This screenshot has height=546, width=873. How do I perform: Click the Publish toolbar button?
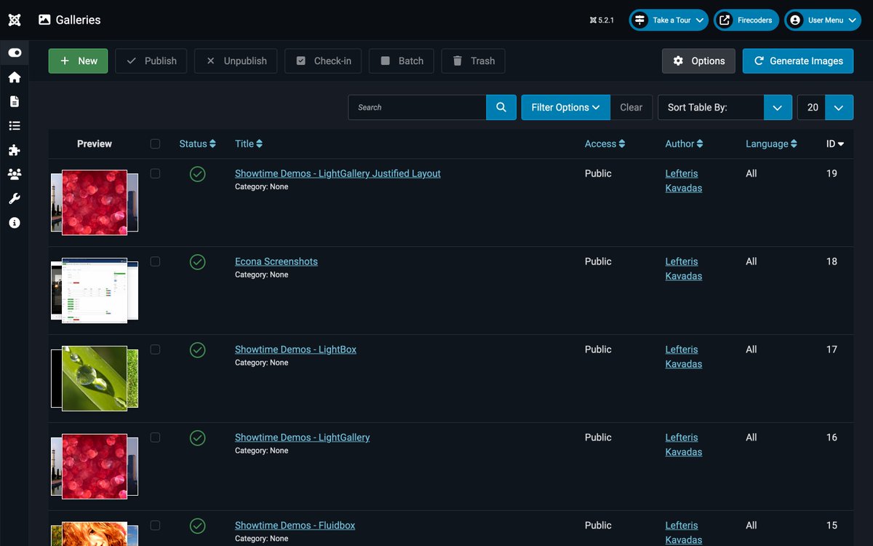[x=151, y=61]
